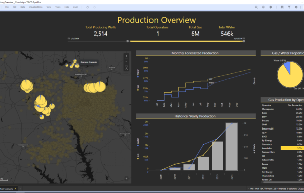Click the search magnifier icon in toolbar
The height and width of the screenshot is (193, 304).
click(256, 7)
